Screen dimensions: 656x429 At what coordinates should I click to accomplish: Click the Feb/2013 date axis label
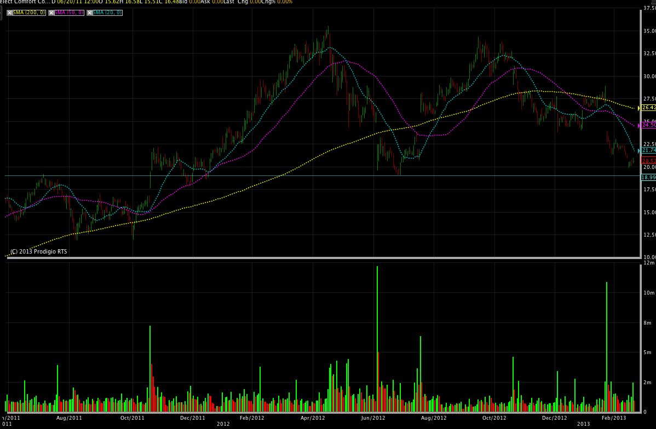point(614,418)
